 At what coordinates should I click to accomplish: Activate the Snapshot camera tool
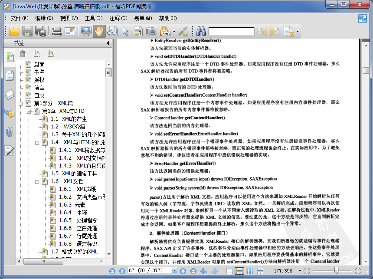[x=151, y=31]
